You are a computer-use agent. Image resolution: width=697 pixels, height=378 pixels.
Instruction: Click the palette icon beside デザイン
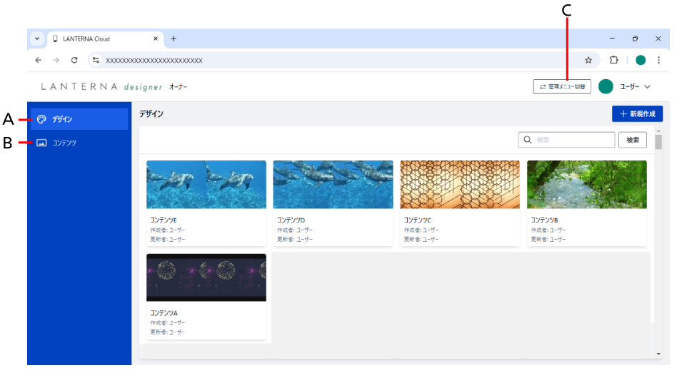coord(41,119)
